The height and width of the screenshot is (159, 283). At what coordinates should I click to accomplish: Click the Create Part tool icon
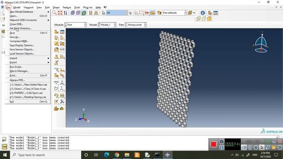point(56,32)
